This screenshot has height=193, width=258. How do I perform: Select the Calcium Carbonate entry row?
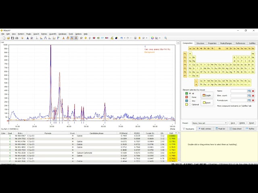(x=89, y=153)
